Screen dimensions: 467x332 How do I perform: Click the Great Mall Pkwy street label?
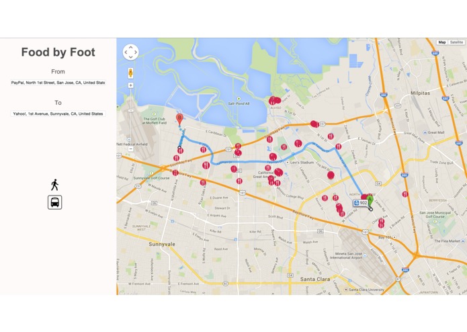pos(415,136)
